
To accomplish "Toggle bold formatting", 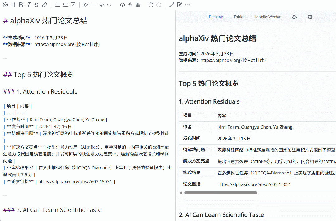I will (x=21, y=5).
